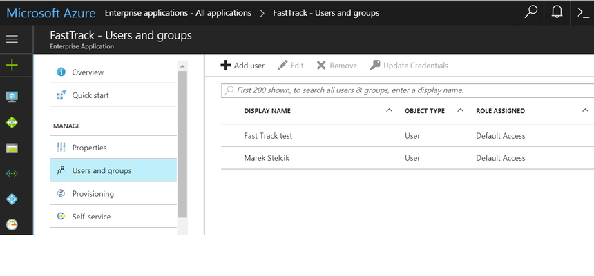Select the Marek Stelcik user row
The height and width of the screenshot is (276, 594).
[408, 158]
